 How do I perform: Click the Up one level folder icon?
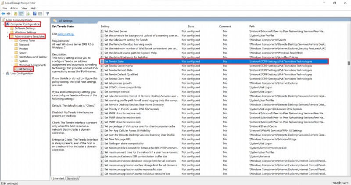(x=15, y=14)
